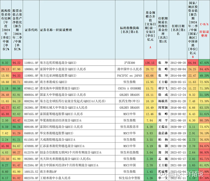Image resolution: width=210 pixels, height=181 pixels.
Task: Click index cell 沪深300
Action: [129, 63]
